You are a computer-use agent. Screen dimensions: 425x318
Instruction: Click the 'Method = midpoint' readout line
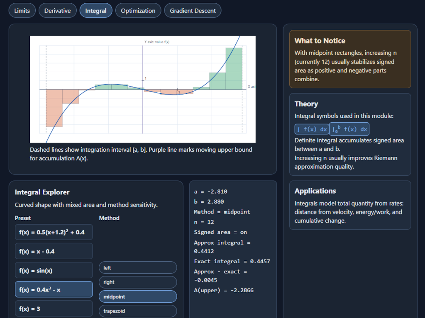click(x=222, y=212)
